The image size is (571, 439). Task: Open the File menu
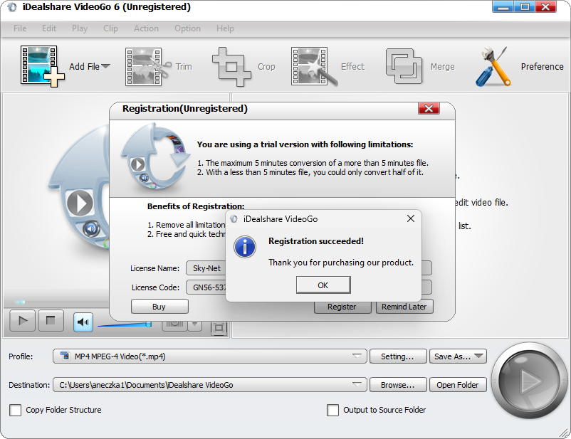(20, 28)
